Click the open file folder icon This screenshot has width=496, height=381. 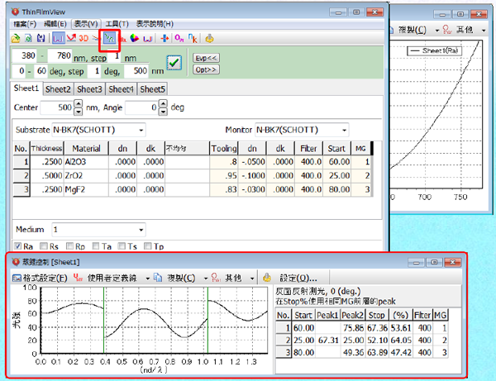(x=15, y=39)
